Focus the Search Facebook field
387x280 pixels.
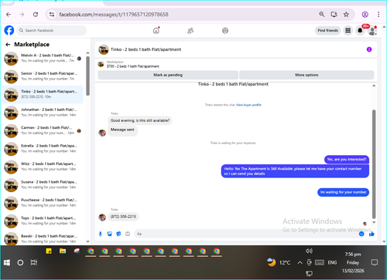[52, 30]
